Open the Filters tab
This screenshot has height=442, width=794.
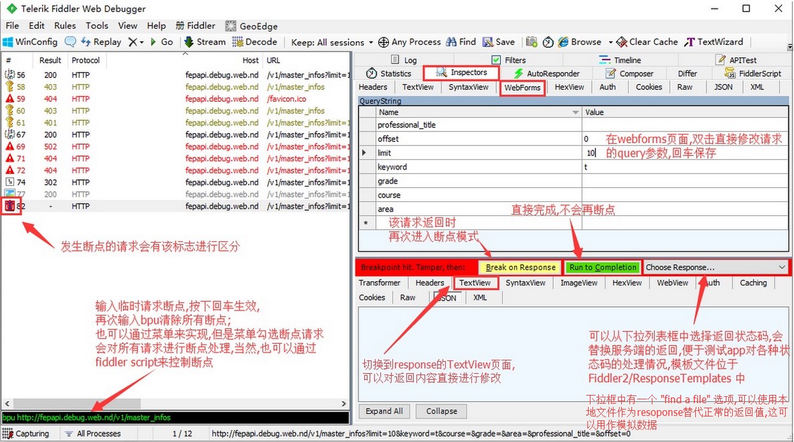[508, 60]
